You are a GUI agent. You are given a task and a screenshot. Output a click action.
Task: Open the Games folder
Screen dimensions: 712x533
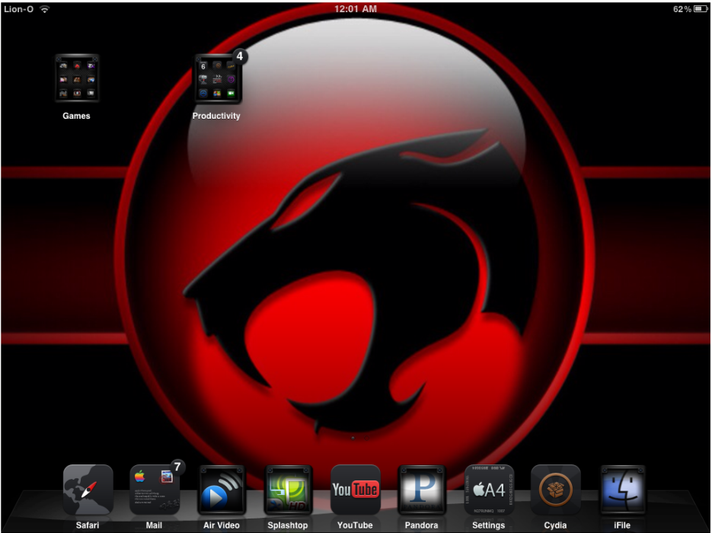pos(77,78)
